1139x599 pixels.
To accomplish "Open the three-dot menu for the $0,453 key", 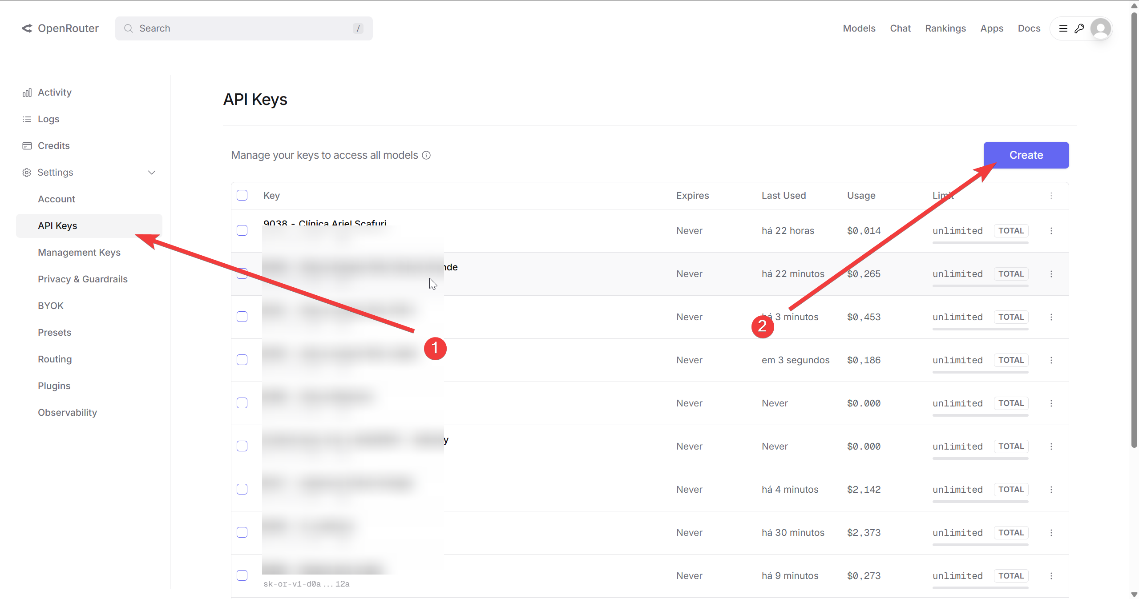I will pos(1051,317).
